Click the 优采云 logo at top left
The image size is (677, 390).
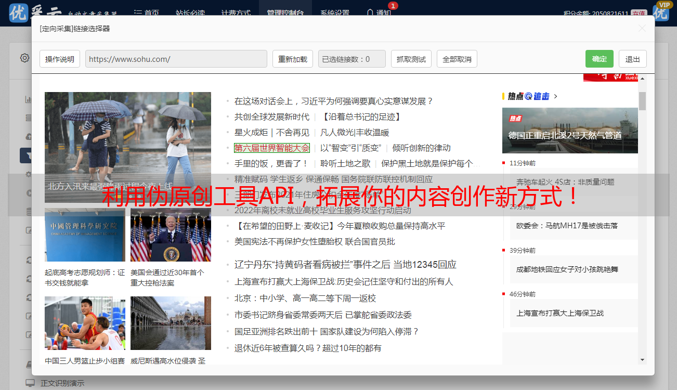pos(19,12)
